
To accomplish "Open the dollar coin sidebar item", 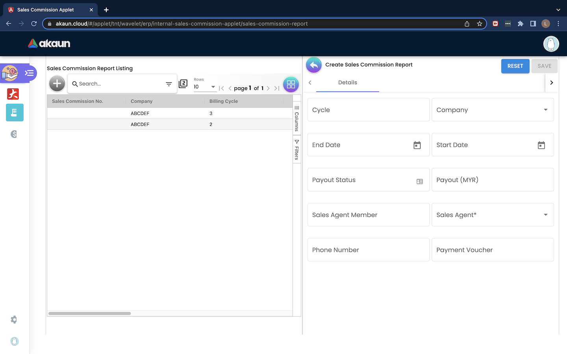I will point(14,134).
